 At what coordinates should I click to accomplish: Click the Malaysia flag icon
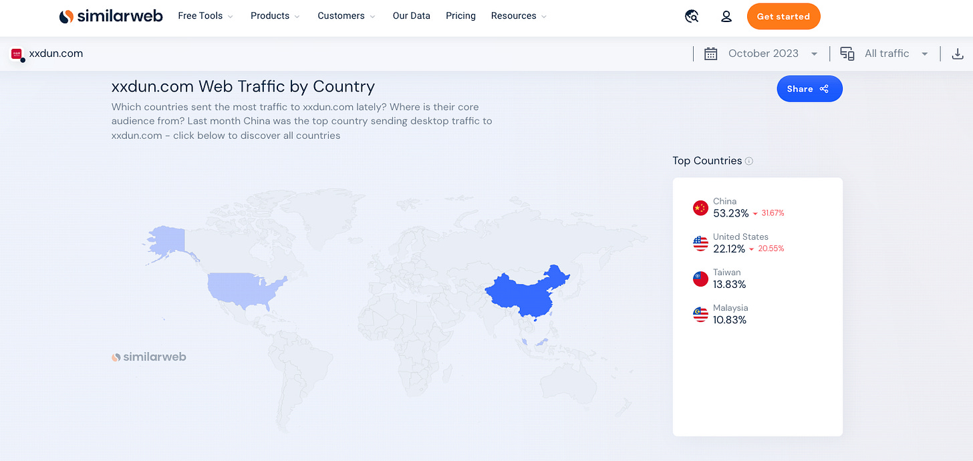pos(700,314)
